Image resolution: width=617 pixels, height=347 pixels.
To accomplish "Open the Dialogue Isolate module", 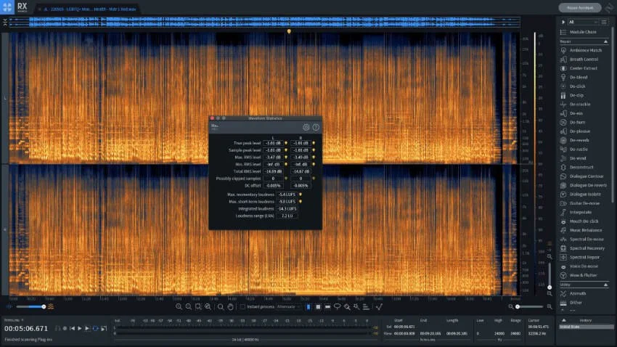I will [x=585, y=194].
